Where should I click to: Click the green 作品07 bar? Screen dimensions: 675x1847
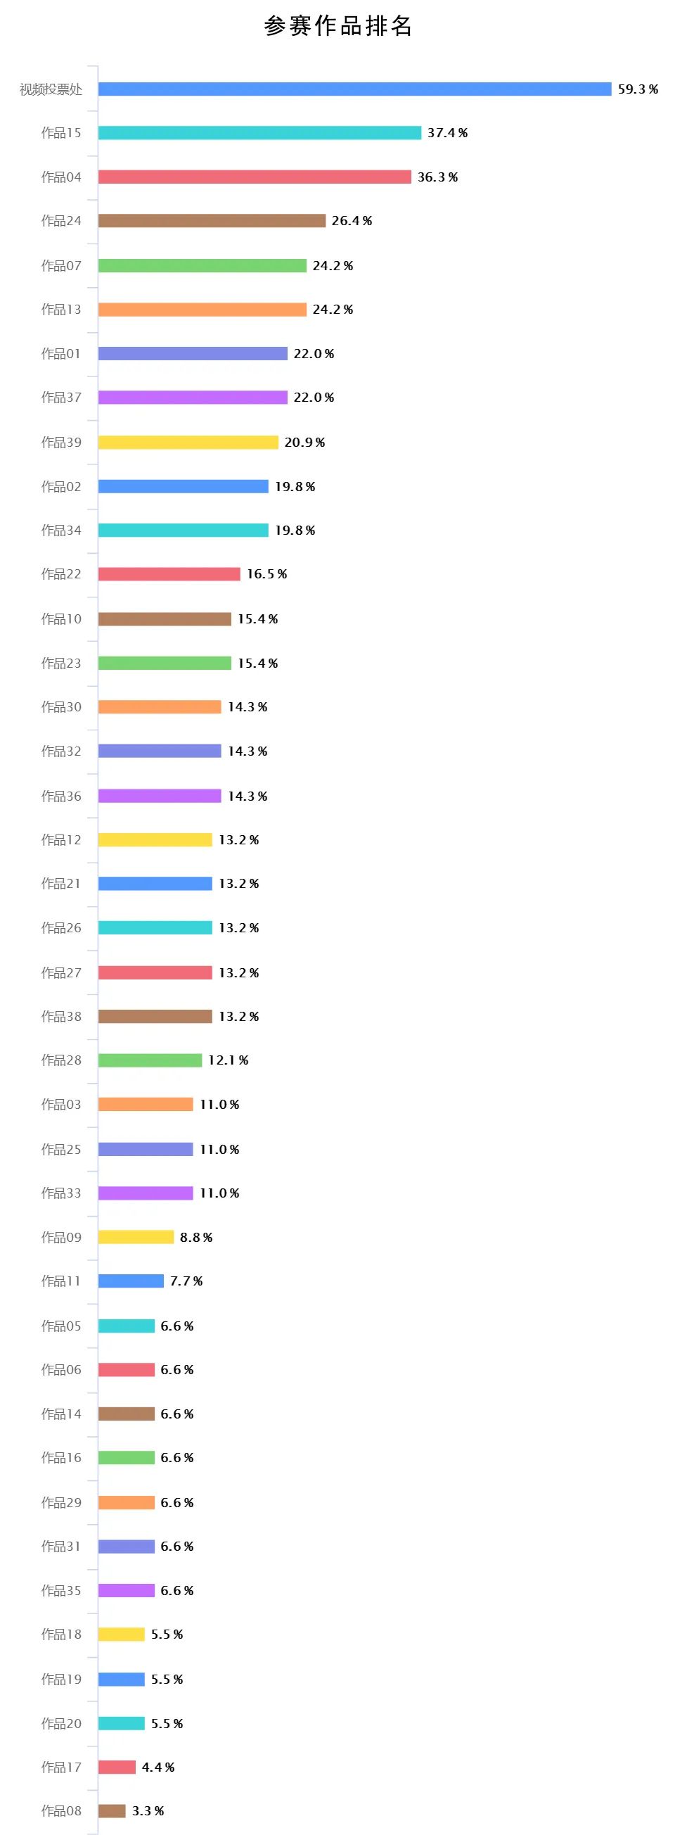click(x=202, y=265)
